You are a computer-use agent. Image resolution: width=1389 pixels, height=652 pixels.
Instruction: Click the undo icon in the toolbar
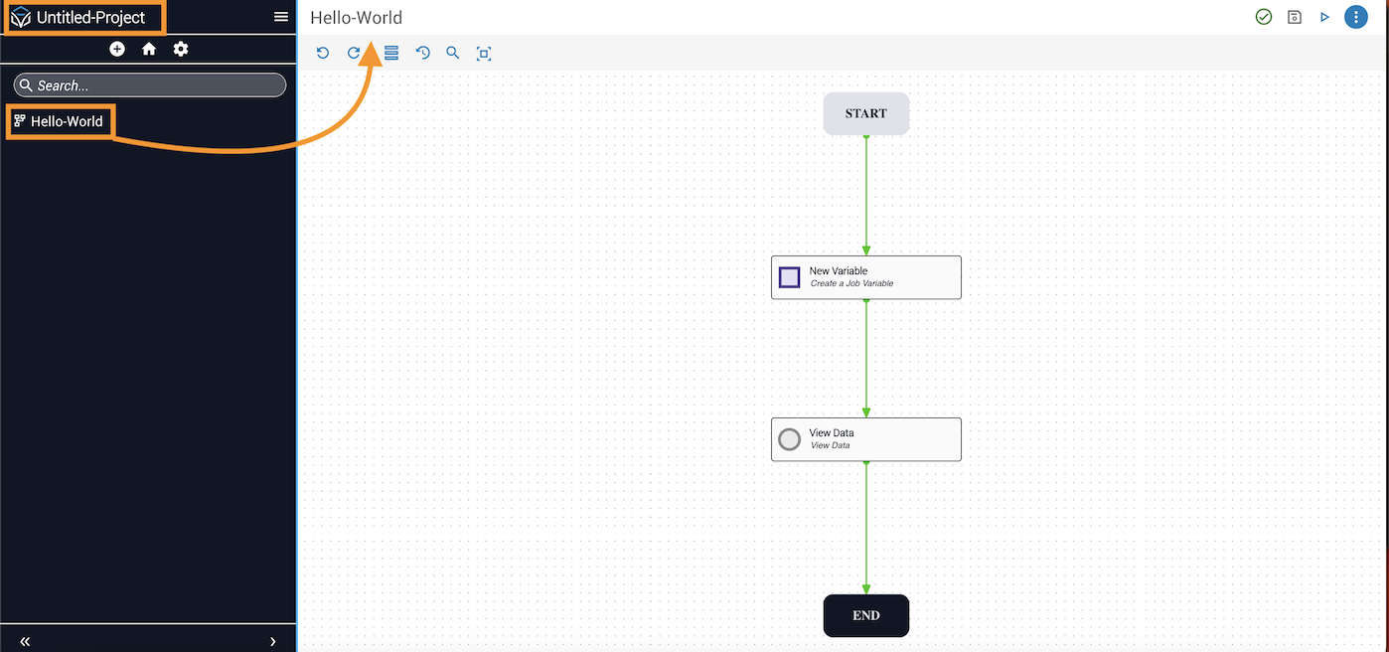[x=323, y=53]
